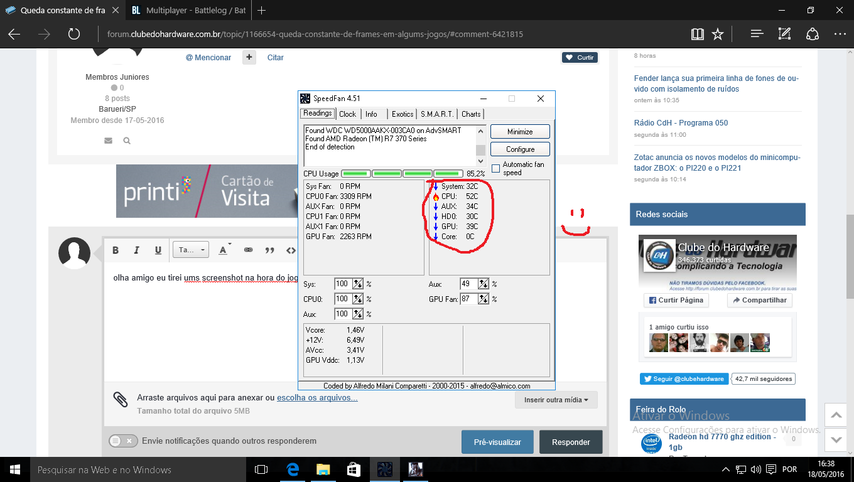Adjust the GPU Fan speed spinner

click(484, 299)
